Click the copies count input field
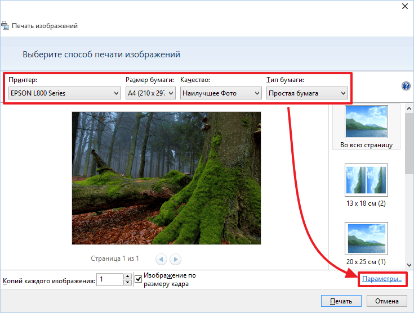This screenshot has width=414, height=313. 110,279
